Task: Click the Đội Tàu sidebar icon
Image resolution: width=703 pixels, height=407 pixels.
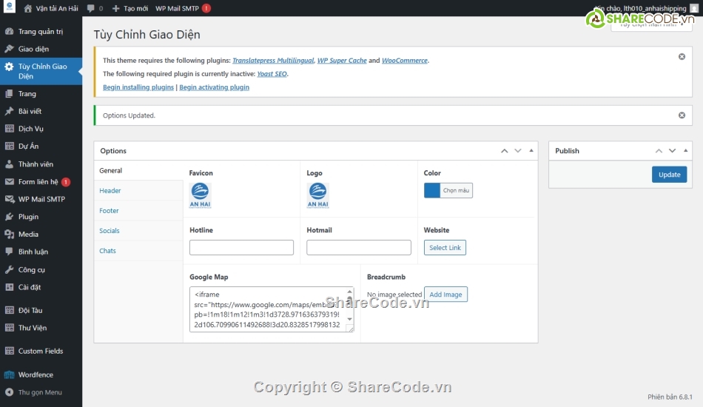Action: pyautogui.click(x=9, y=310)
